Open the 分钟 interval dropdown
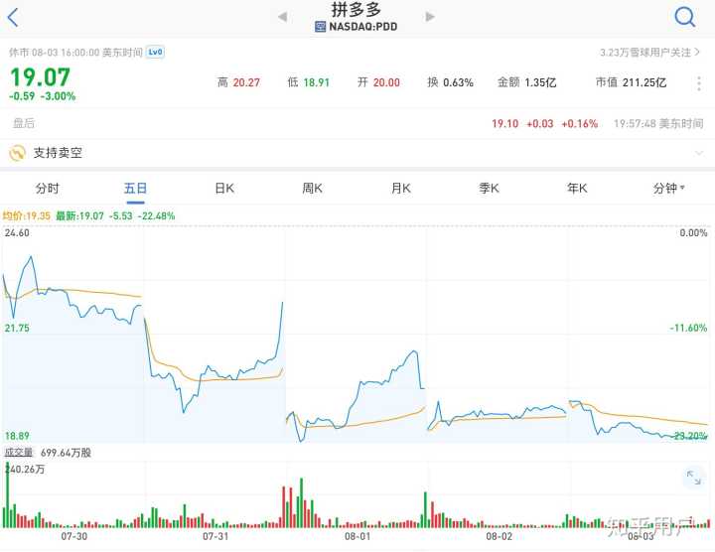The width and height of the screenshot is (715, 552). [x=669, y=188]
